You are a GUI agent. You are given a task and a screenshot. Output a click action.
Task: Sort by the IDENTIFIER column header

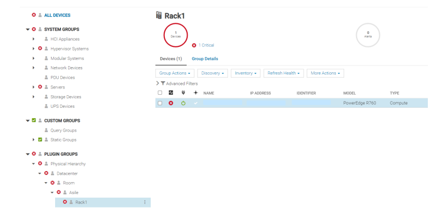point(306,93)
